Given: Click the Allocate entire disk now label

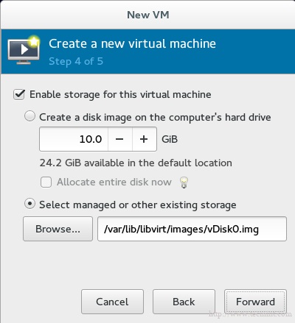Looking at the screenshot, I should pos(114,182).
